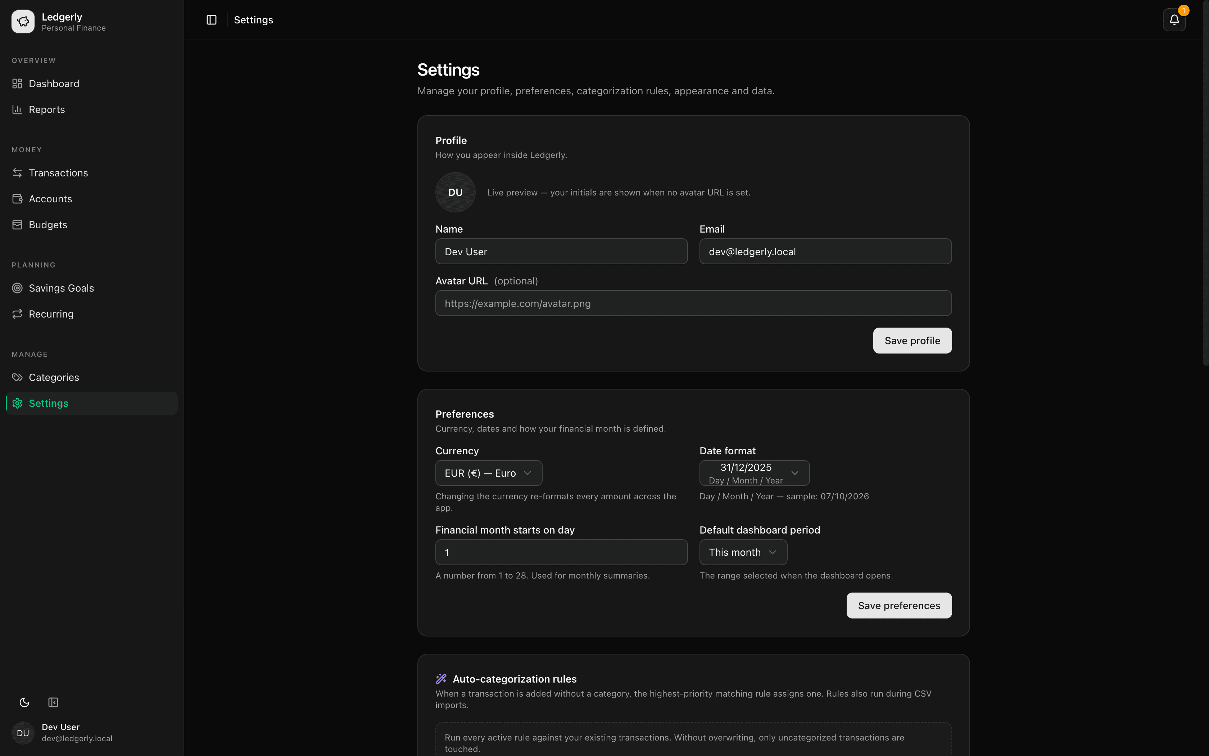Open the Dashboard page

tap(92, 84)
